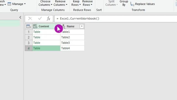Select row number 3

(x=28, y=43)
